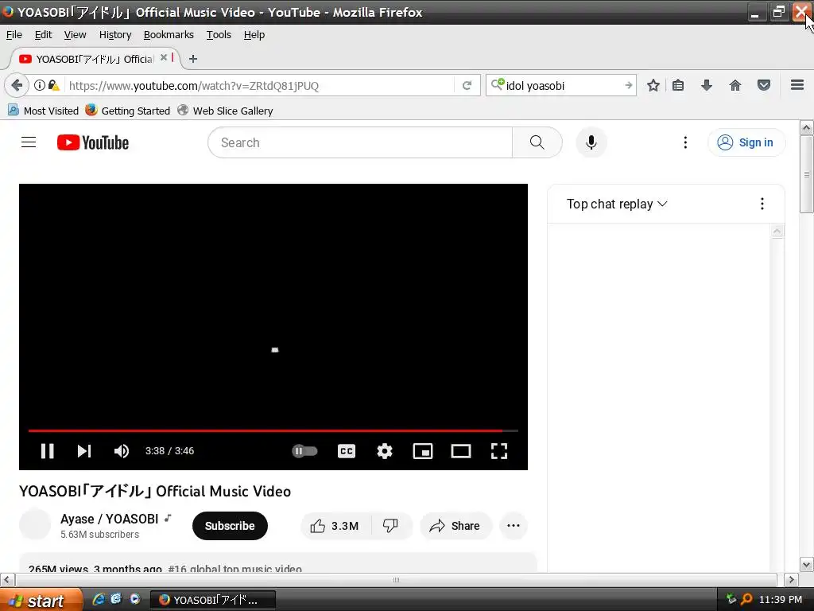Image resolution: width=814 pixels, height=611 pixels.
Task: Enter full screen mode
Action: pyautogui.click(x=499, y=451)
